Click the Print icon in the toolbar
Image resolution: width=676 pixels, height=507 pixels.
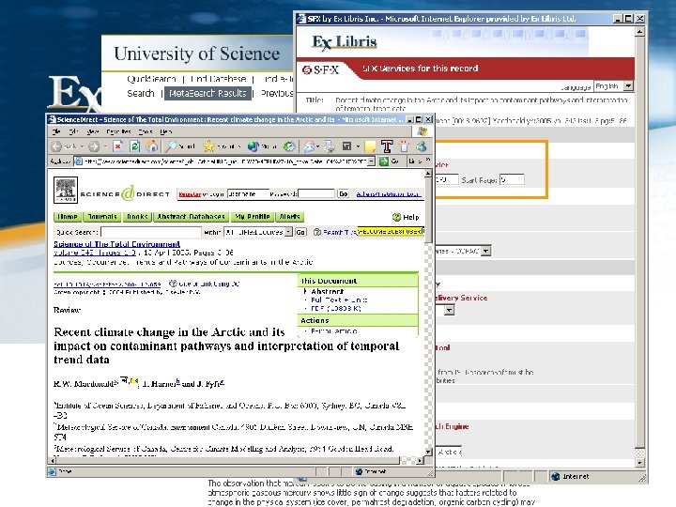tap(330, 146)
